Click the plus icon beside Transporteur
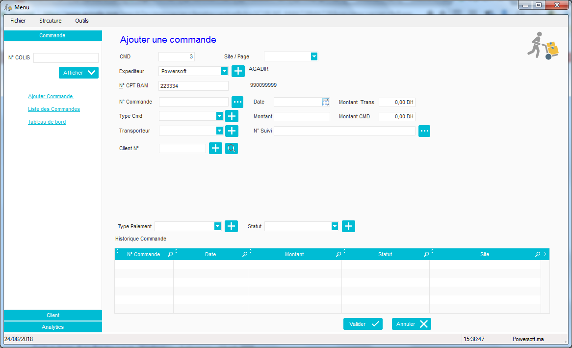 coord(232,131)
